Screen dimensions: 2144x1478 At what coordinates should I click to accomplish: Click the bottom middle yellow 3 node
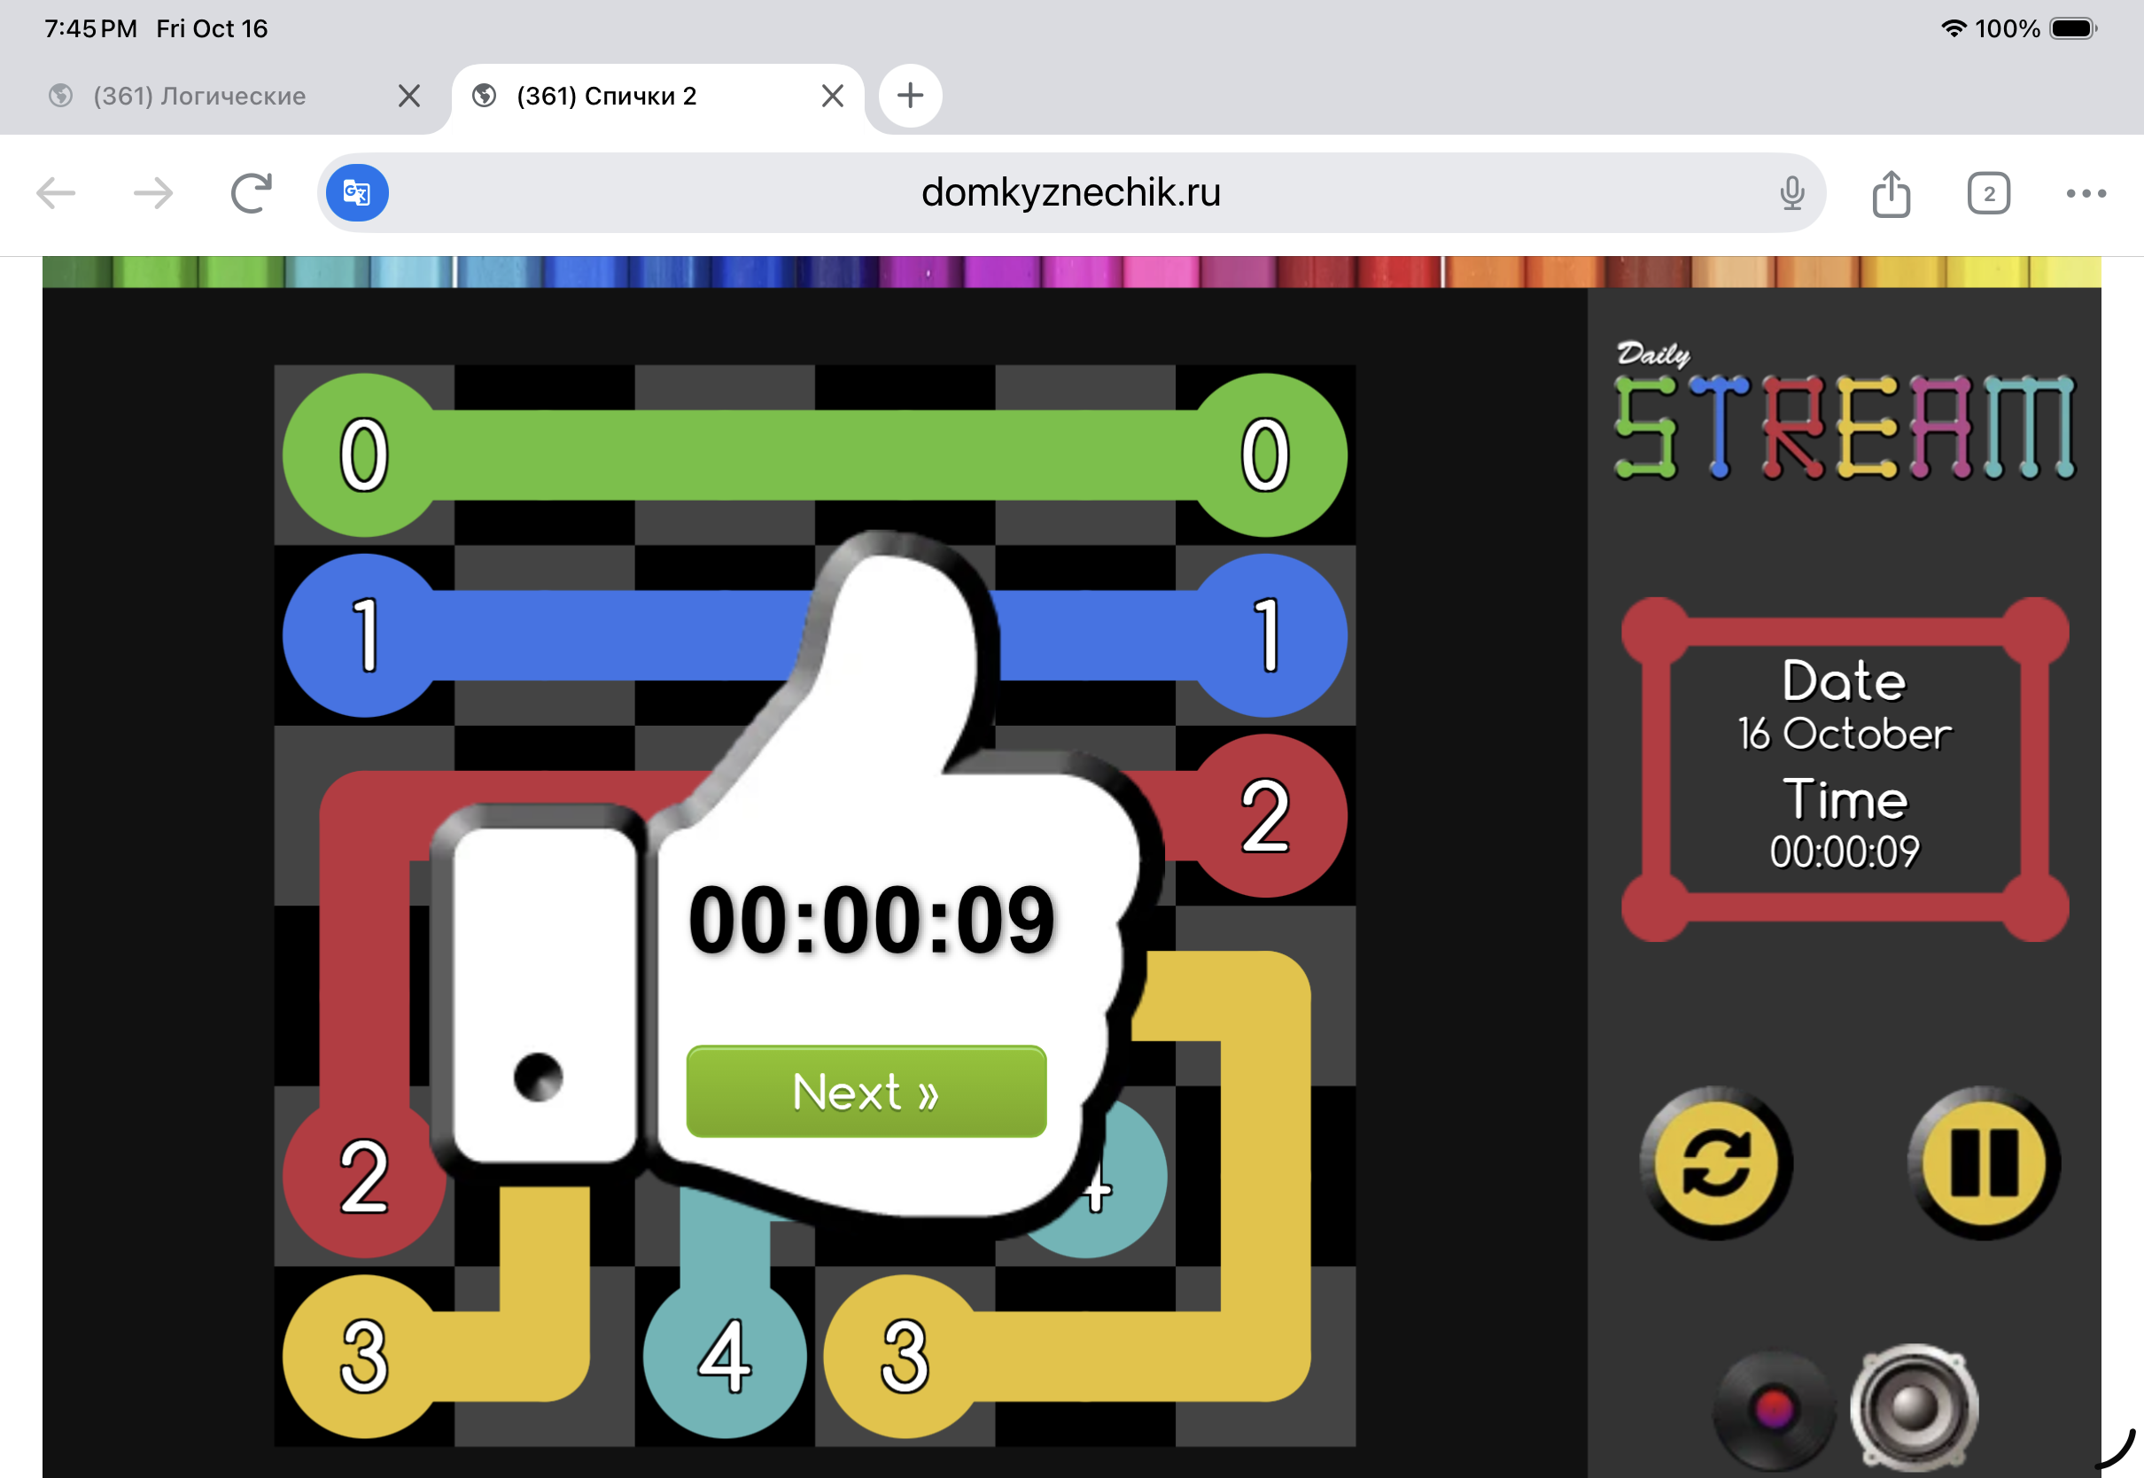click(905, 1356)
